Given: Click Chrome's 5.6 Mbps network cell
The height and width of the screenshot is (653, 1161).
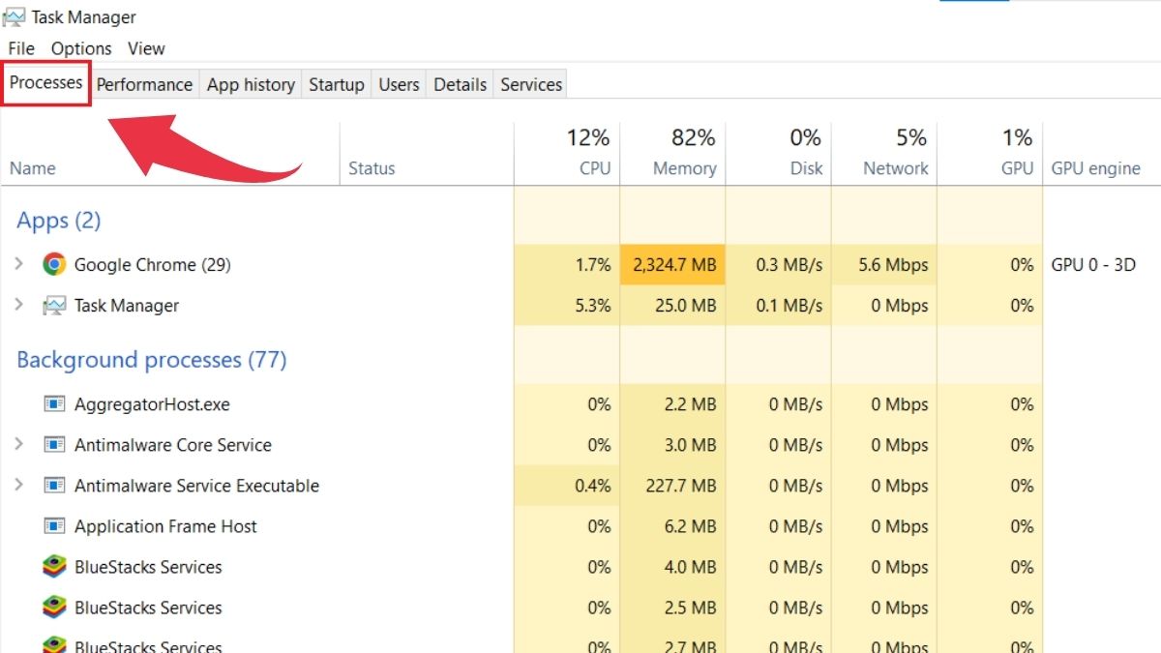Looking at the screenshot, I should (883, 264).
